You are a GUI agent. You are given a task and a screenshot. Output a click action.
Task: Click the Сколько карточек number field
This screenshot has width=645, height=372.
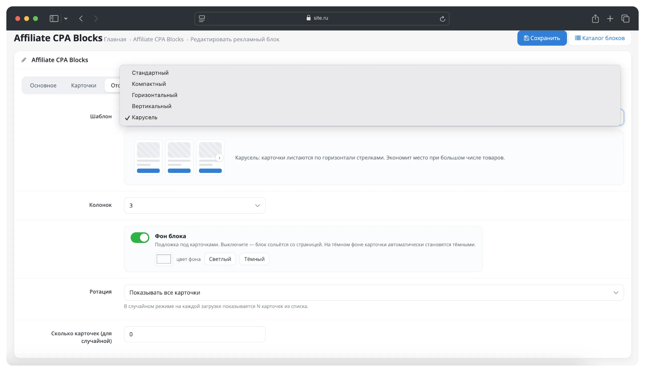point(195,334)
